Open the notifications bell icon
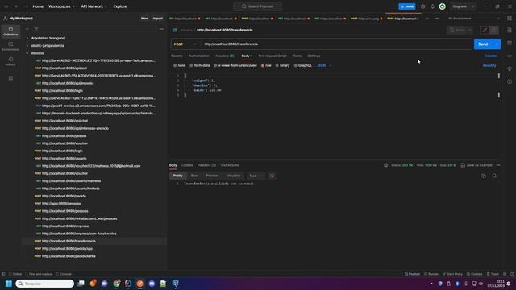 [432, 6]
